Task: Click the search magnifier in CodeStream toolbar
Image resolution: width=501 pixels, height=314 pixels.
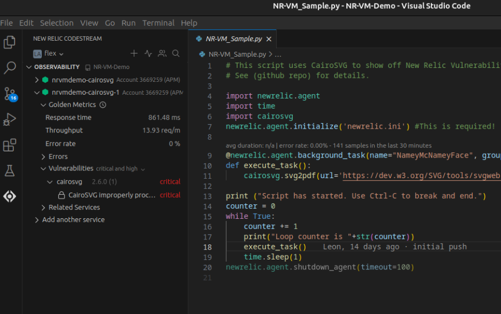Action: coord(176,53)
